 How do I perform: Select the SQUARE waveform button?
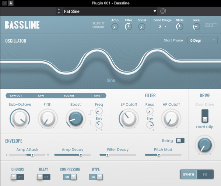point(69,96)
